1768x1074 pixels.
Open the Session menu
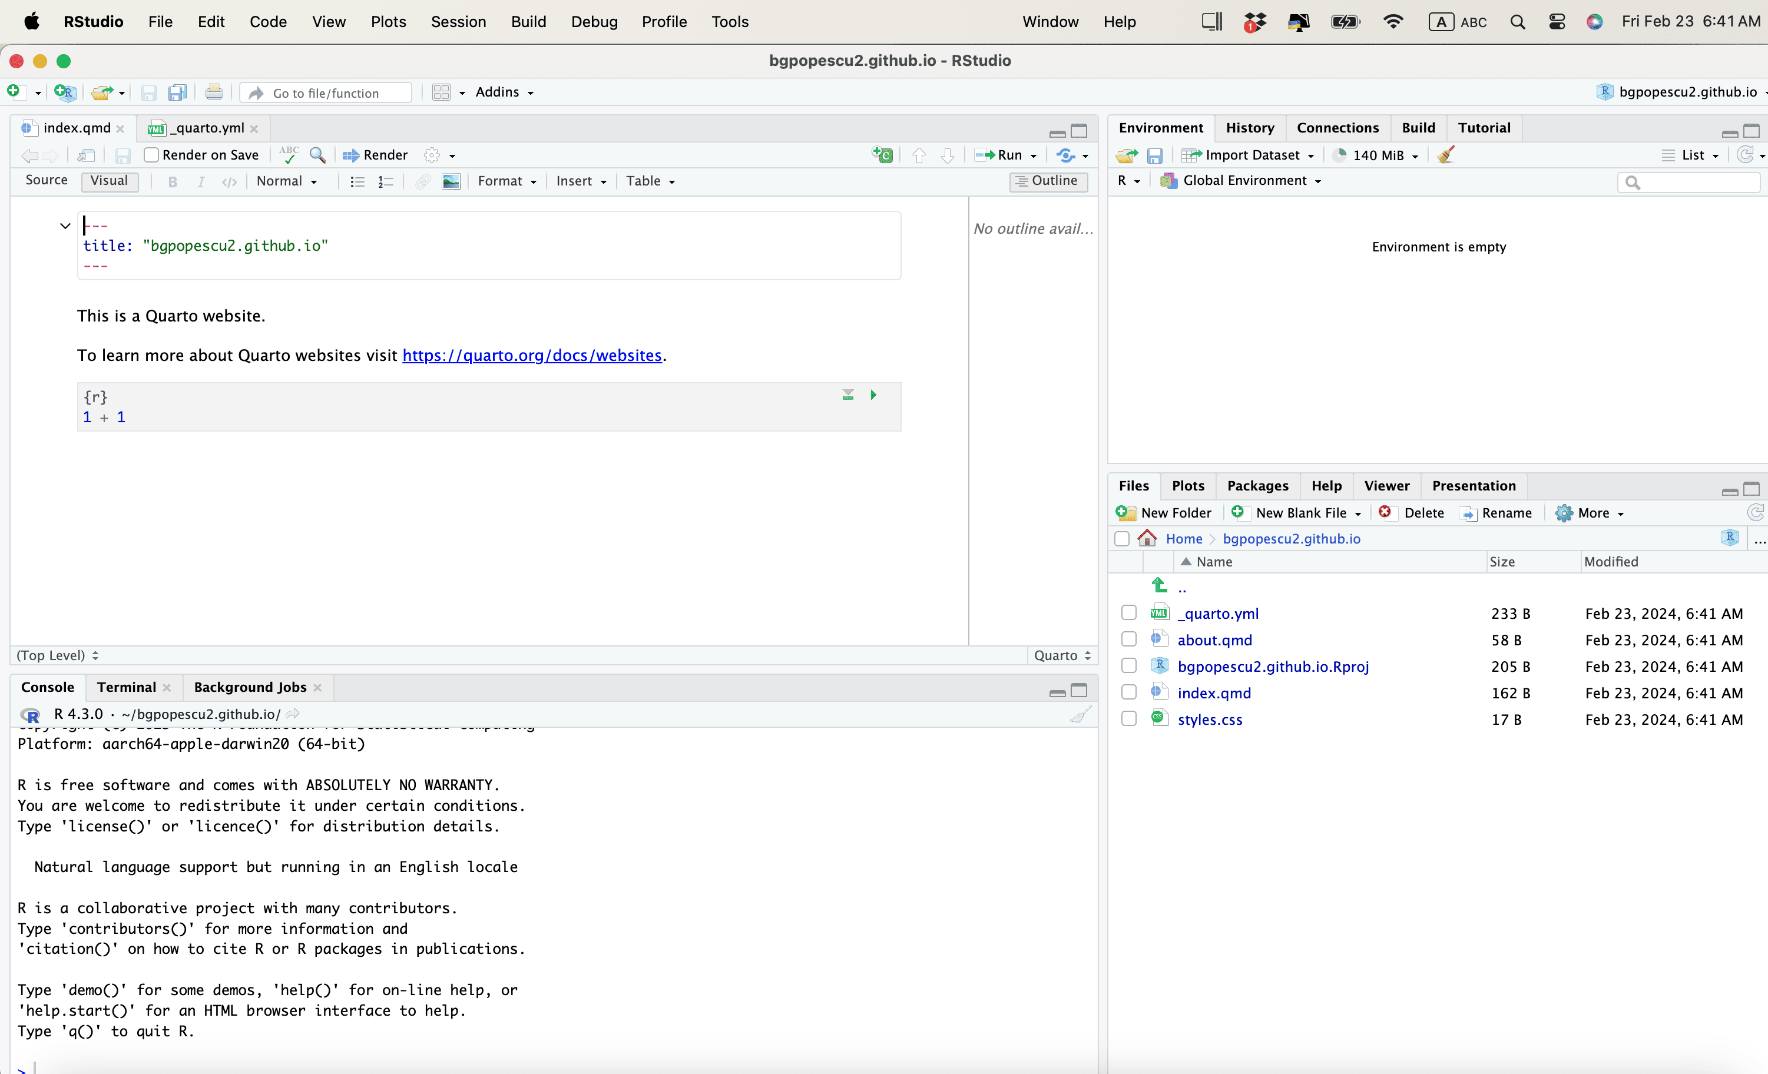[458, 22]
